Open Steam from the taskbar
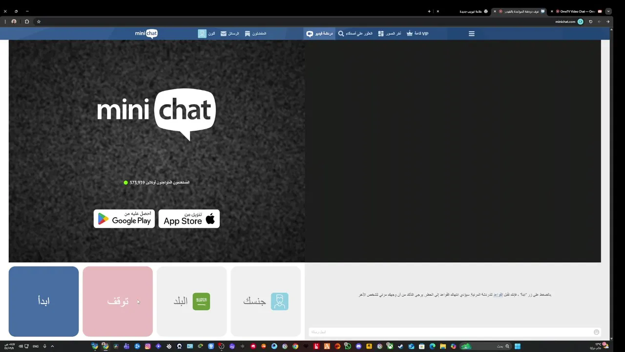Viewport: 625px width, 352px height. coord(400,346)
